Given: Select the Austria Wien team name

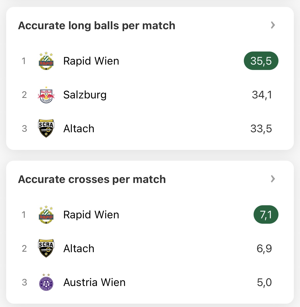Looking at the screenshot, I should tap(94, 282).
